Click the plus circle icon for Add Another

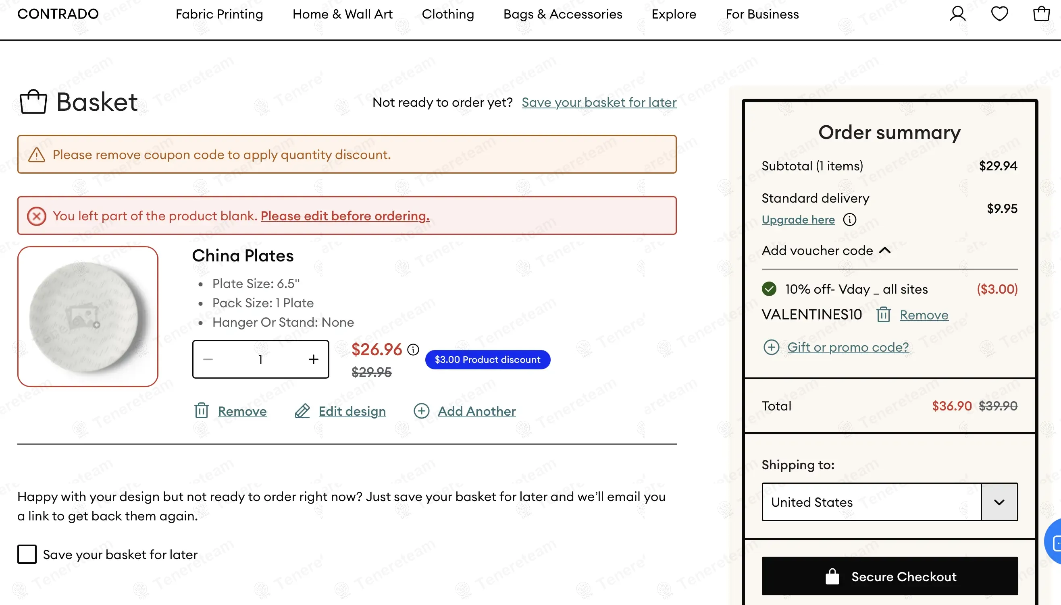pos(422,410)
